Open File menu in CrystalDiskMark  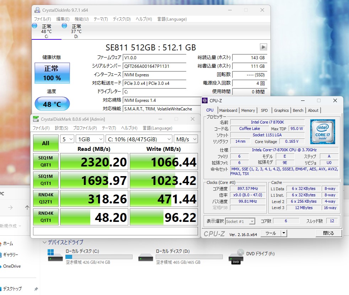click(x=41, y=128)
